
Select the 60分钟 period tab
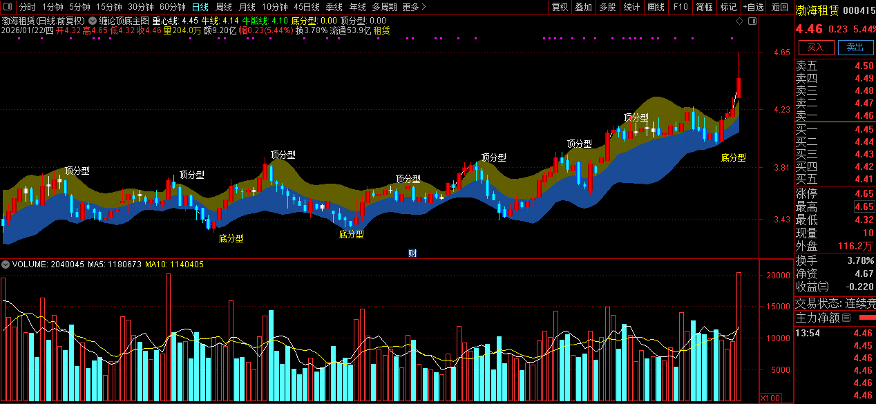(x=172, y=7)
